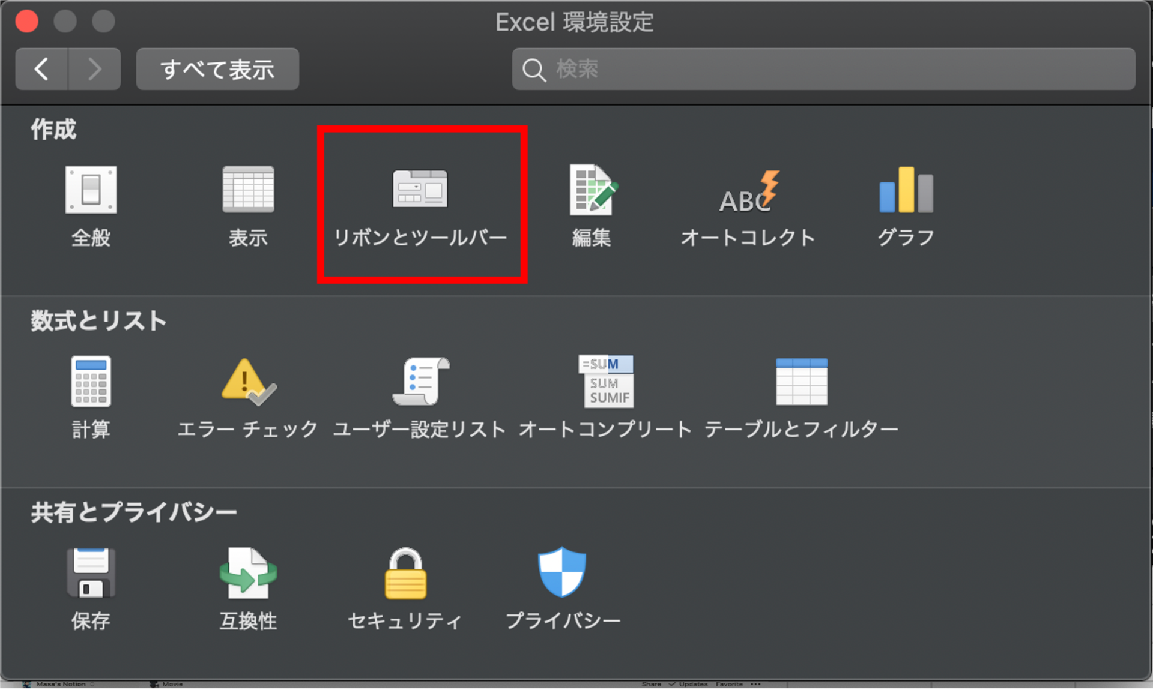
Task: Close the Excel 環境設定 window
Action: tap(27, 21)
